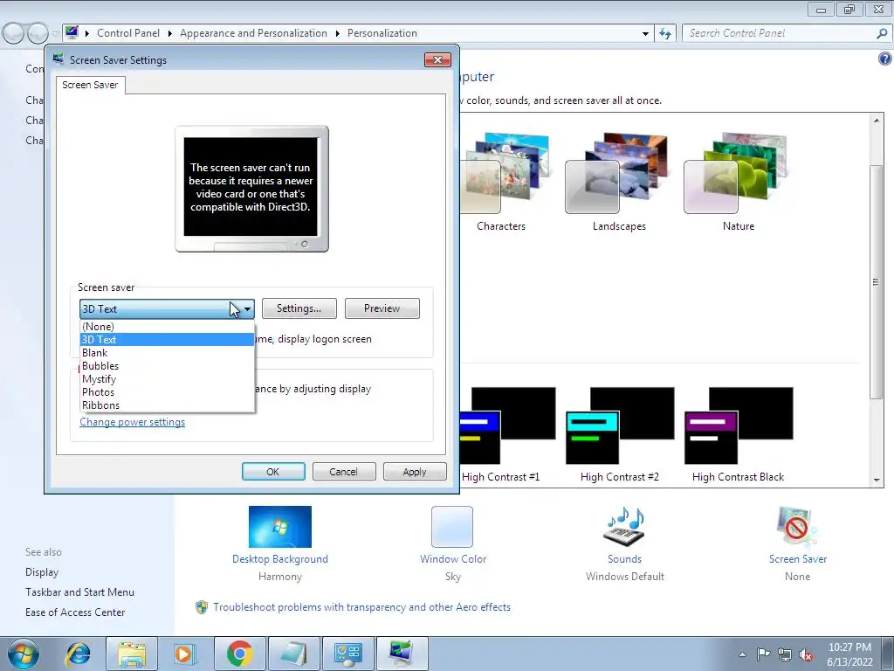This screenshot has width=894, height=671.
Task: Choose Bubbles from screen saver list
Action: (x=167, y=366)
